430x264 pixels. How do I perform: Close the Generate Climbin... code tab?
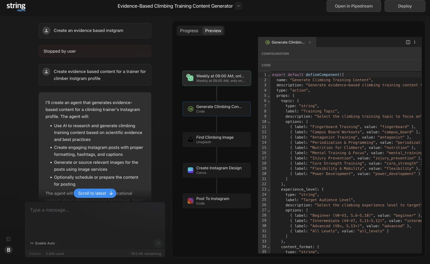[x=310, y=42]
